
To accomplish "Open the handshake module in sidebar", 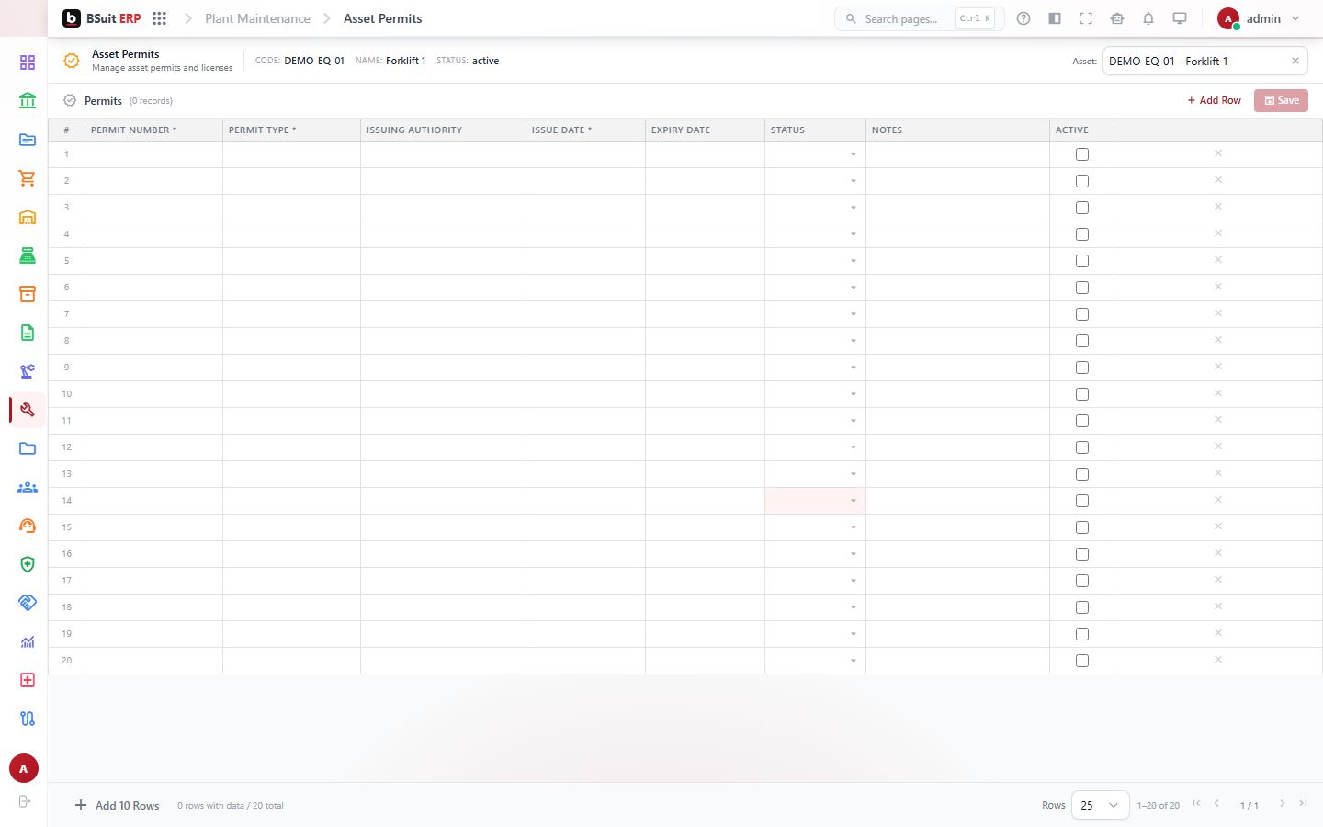I will (28, 603).
